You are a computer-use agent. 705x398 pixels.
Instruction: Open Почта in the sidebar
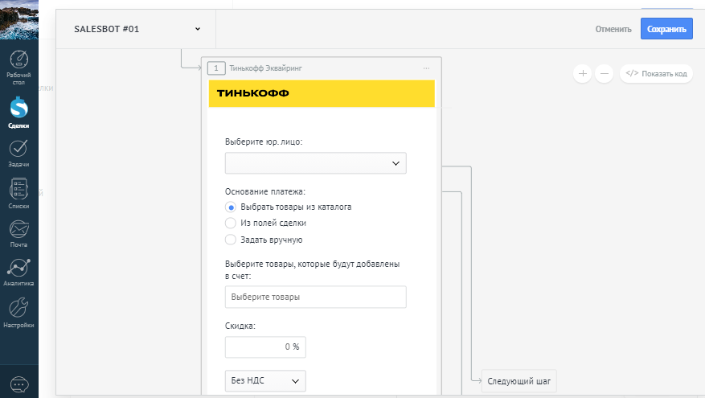coord(18,233)
